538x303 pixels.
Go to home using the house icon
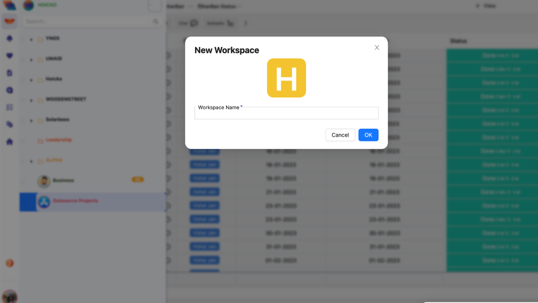10,142
